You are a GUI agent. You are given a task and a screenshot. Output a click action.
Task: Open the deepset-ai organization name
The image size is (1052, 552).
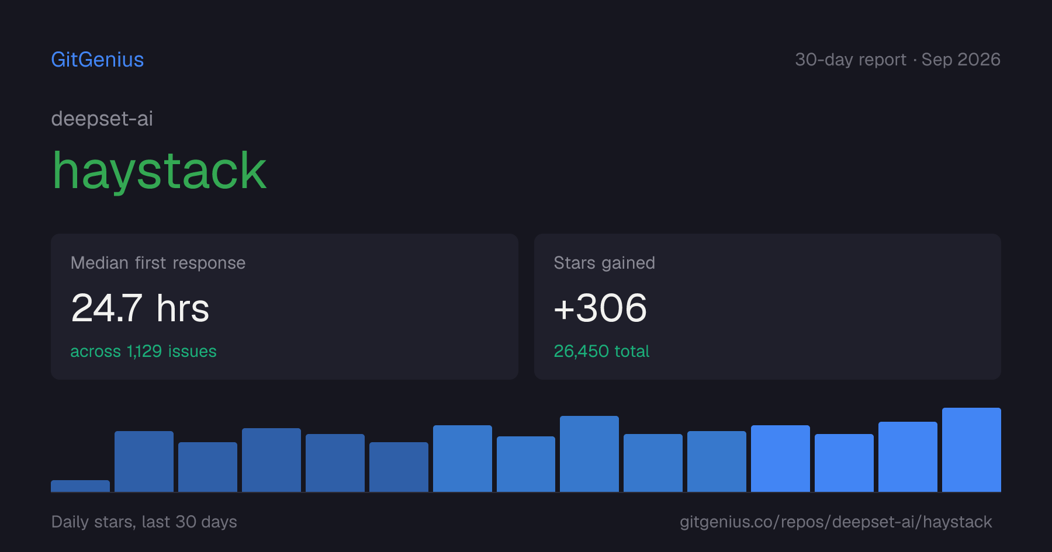pyautogui.click(x=102, y=119)
